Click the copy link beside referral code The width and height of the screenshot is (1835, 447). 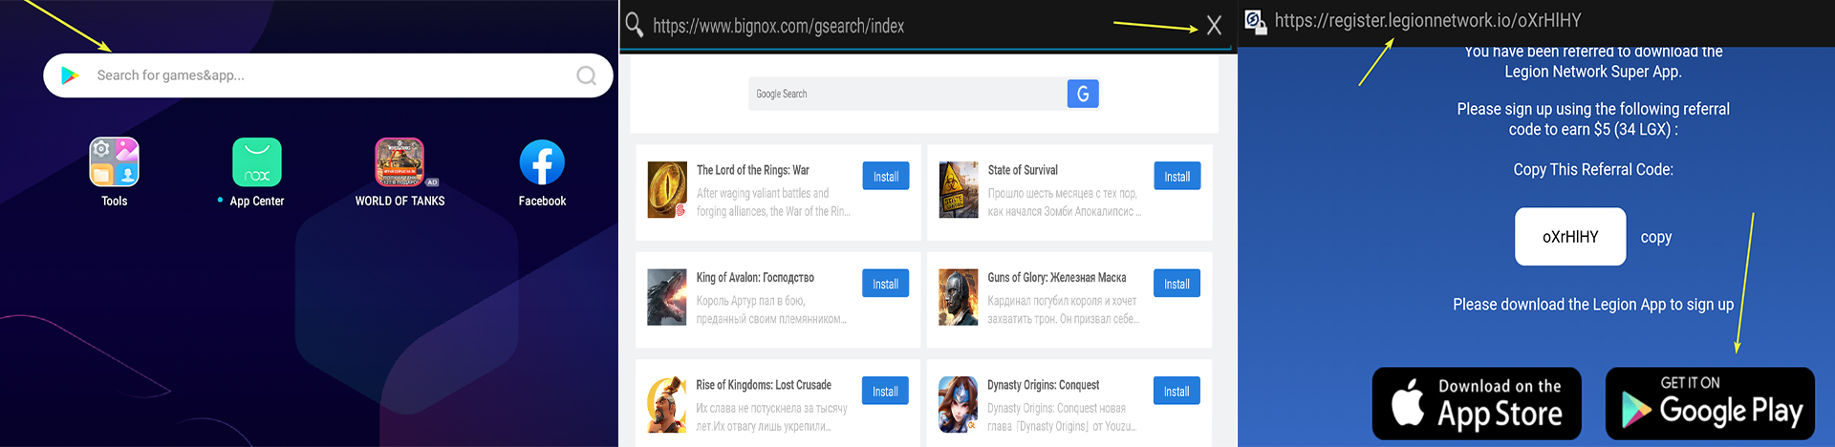(1656, 237)
